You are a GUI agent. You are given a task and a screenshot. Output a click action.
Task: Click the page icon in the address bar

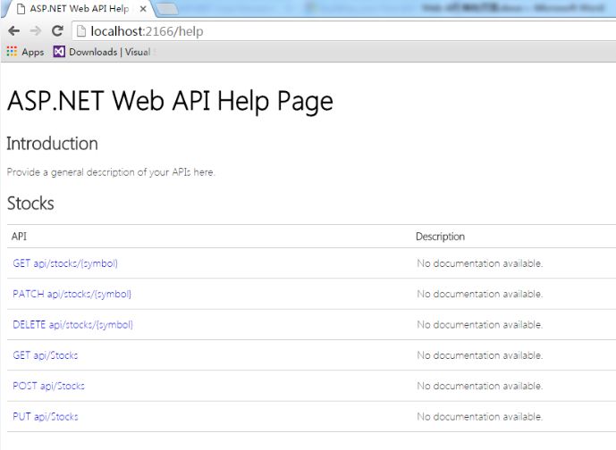pyautogui.click(x=81, y=31)
